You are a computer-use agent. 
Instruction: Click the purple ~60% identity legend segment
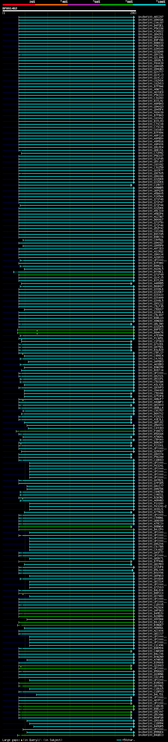pos(84,5)
